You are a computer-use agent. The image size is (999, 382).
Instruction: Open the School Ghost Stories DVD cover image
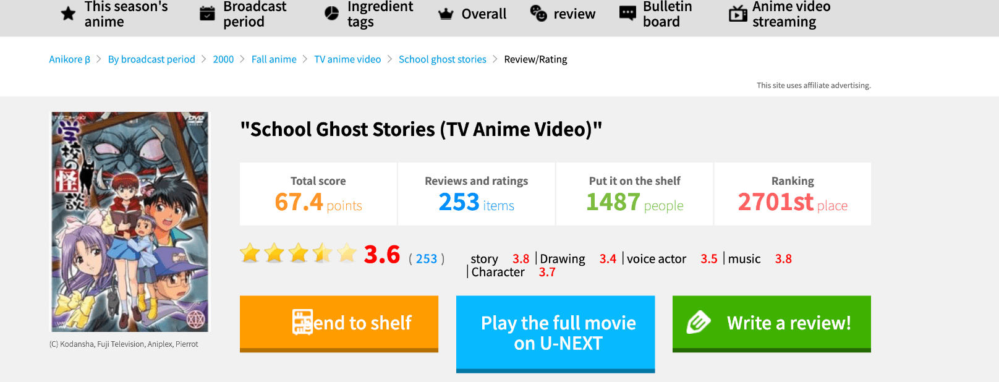pos(130,222)
